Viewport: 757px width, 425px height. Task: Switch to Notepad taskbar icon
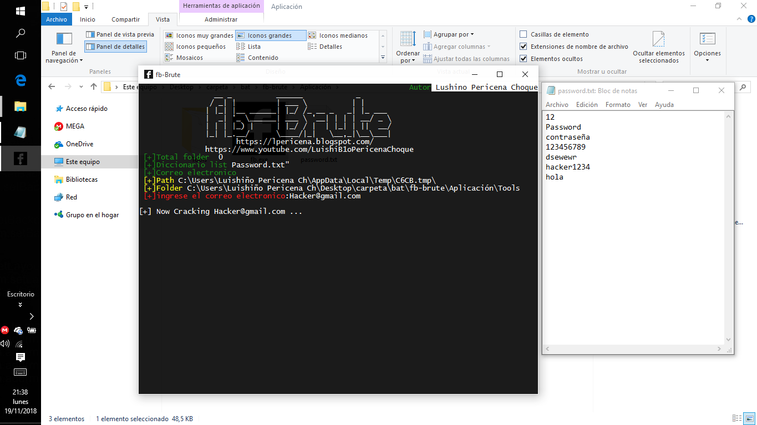coord(21,132)
